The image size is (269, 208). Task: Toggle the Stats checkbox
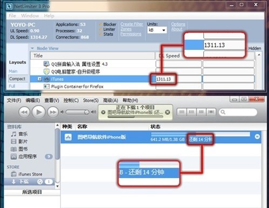click(101, 34)
